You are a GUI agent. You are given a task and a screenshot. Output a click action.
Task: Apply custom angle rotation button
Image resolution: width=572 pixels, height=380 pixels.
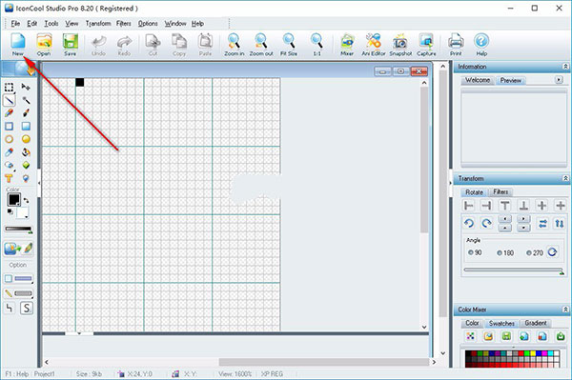[x=552, y=252]
